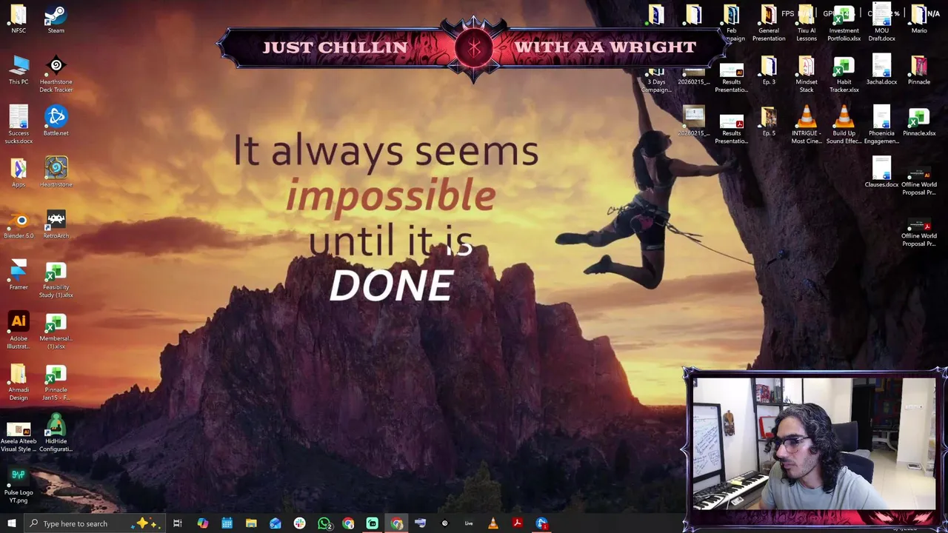Image resolution: width=948 pixels, height=533 pixels.
Task: Open the Blender 5.0 shortcut
Action: [19, 224]
